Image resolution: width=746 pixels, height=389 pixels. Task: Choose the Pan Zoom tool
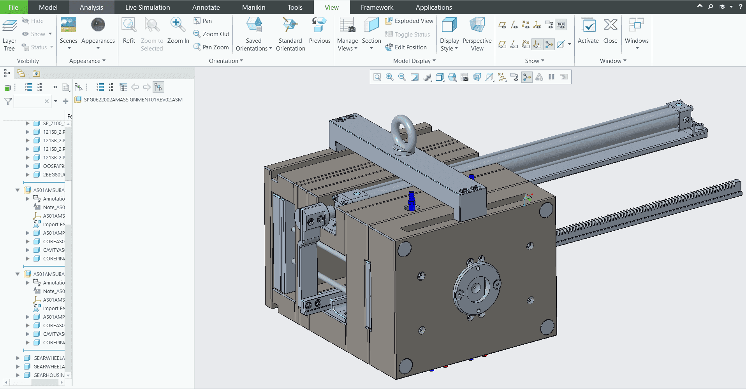[x=211, y=47]
